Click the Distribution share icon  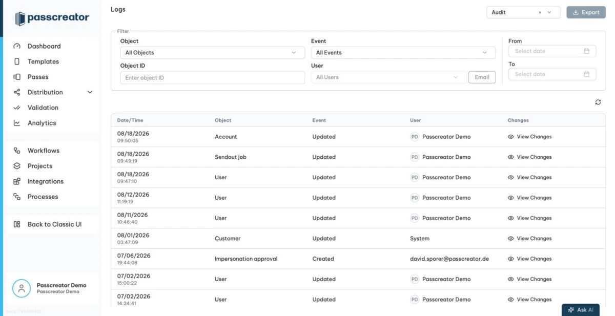tap(17, 92)
